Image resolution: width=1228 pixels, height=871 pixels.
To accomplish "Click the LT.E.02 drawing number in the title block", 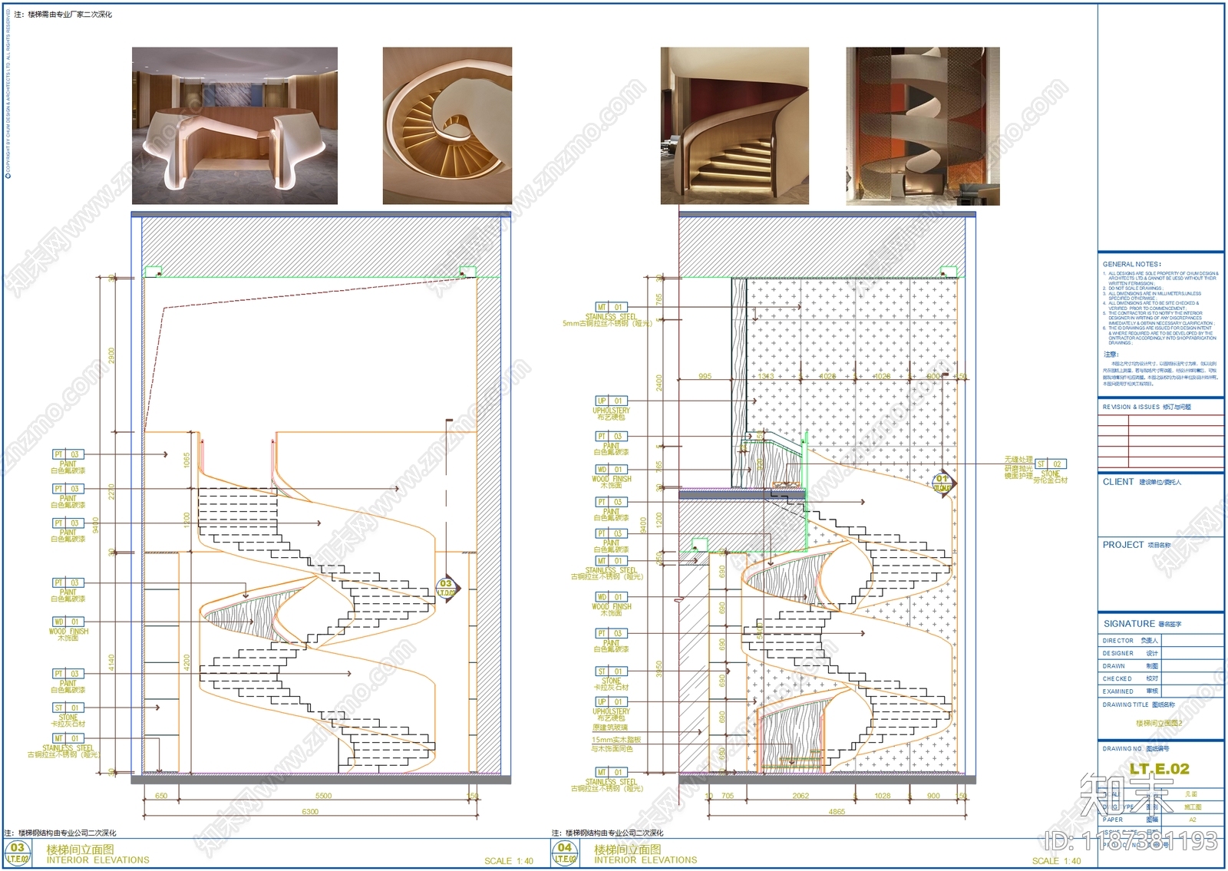I will 1159,768.
